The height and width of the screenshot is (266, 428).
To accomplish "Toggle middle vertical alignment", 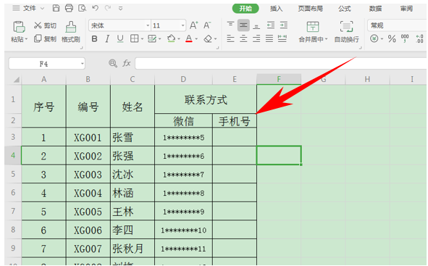I will tap(243, 25).
